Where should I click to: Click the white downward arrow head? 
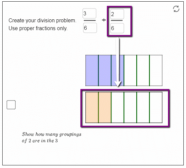point(118,84)
